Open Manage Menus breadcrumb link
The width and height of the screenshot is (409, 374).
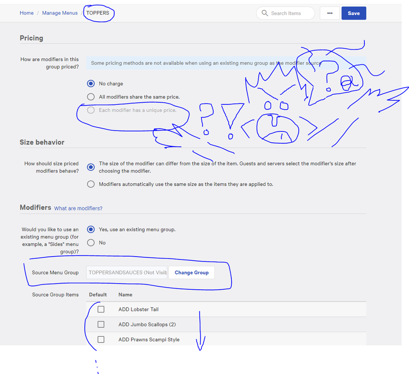[x=60, y=13]
